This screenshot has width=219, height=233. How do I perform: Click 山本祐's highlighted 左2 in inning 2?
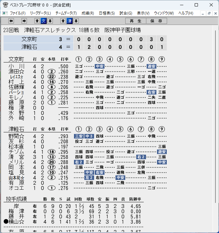click(x=89, y=178)
